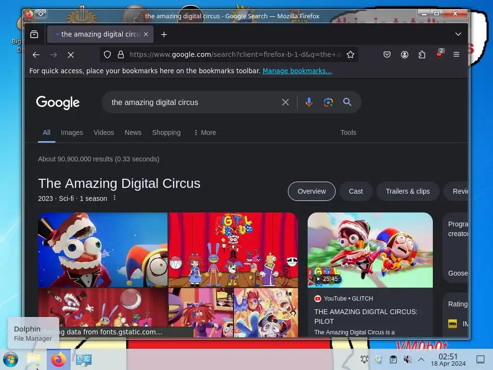
Task: Click the YouTube • GLITCH source label
Action: (x=344, y=299)
